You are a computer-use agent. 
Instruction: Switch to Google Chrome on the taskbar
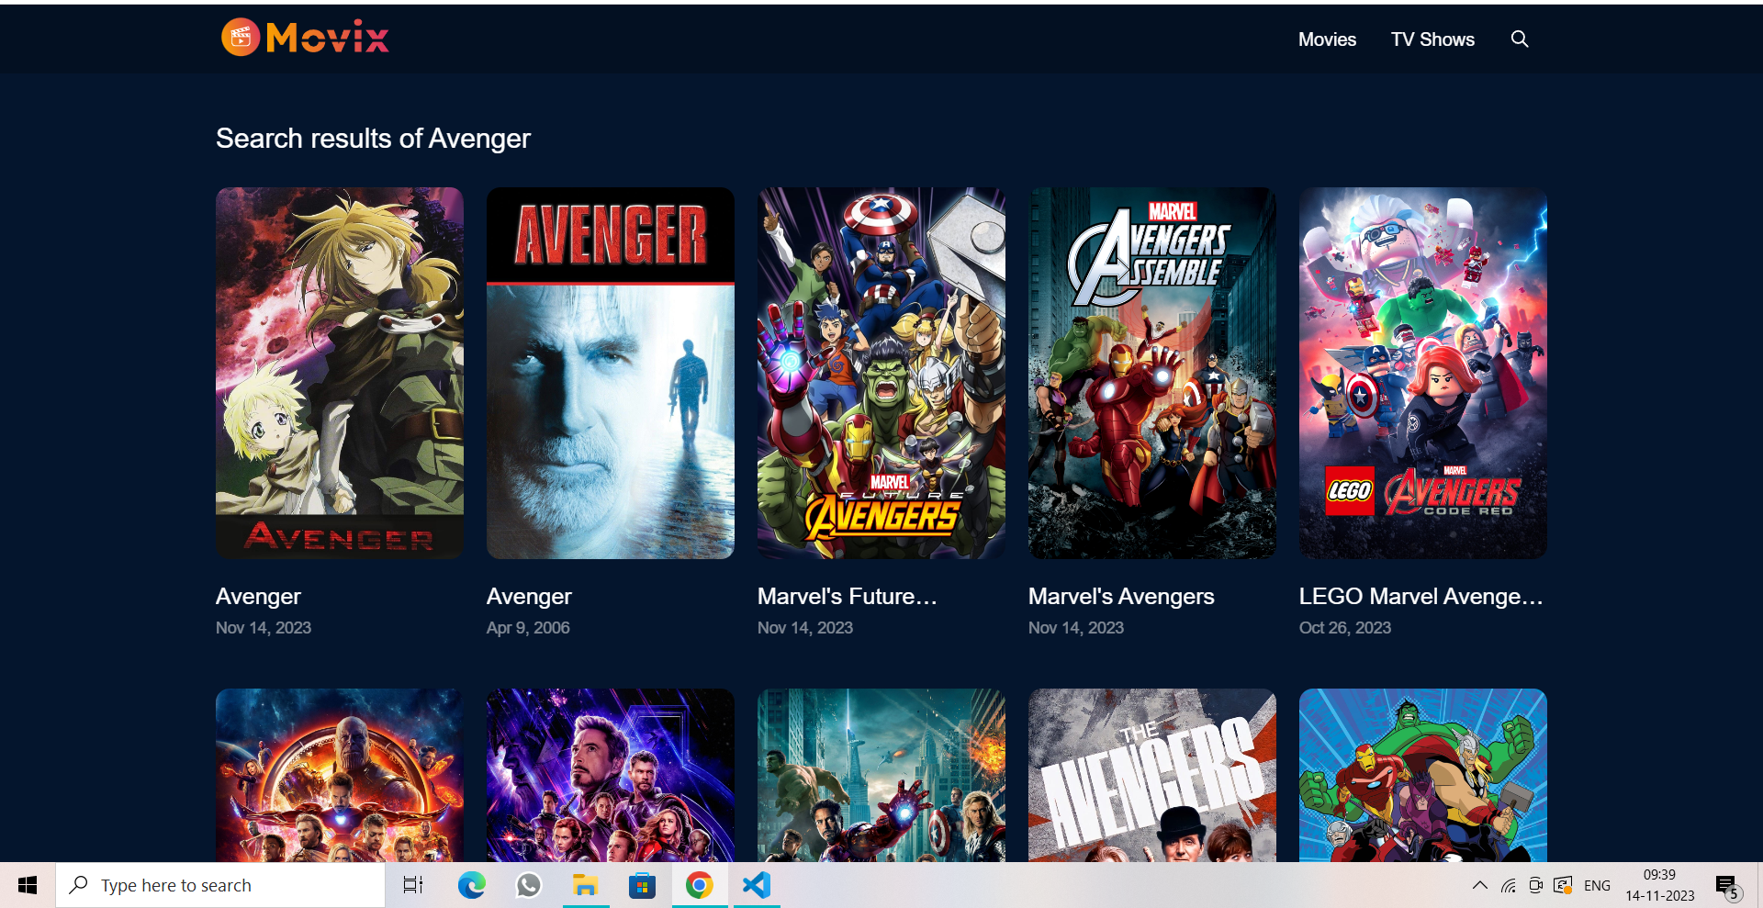point(699,885)
